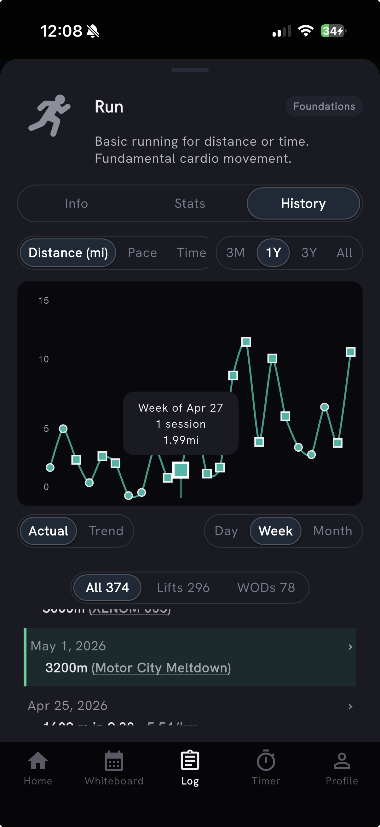Switch chart to Trend mode
Screen dimensions: 380x827
106,531
